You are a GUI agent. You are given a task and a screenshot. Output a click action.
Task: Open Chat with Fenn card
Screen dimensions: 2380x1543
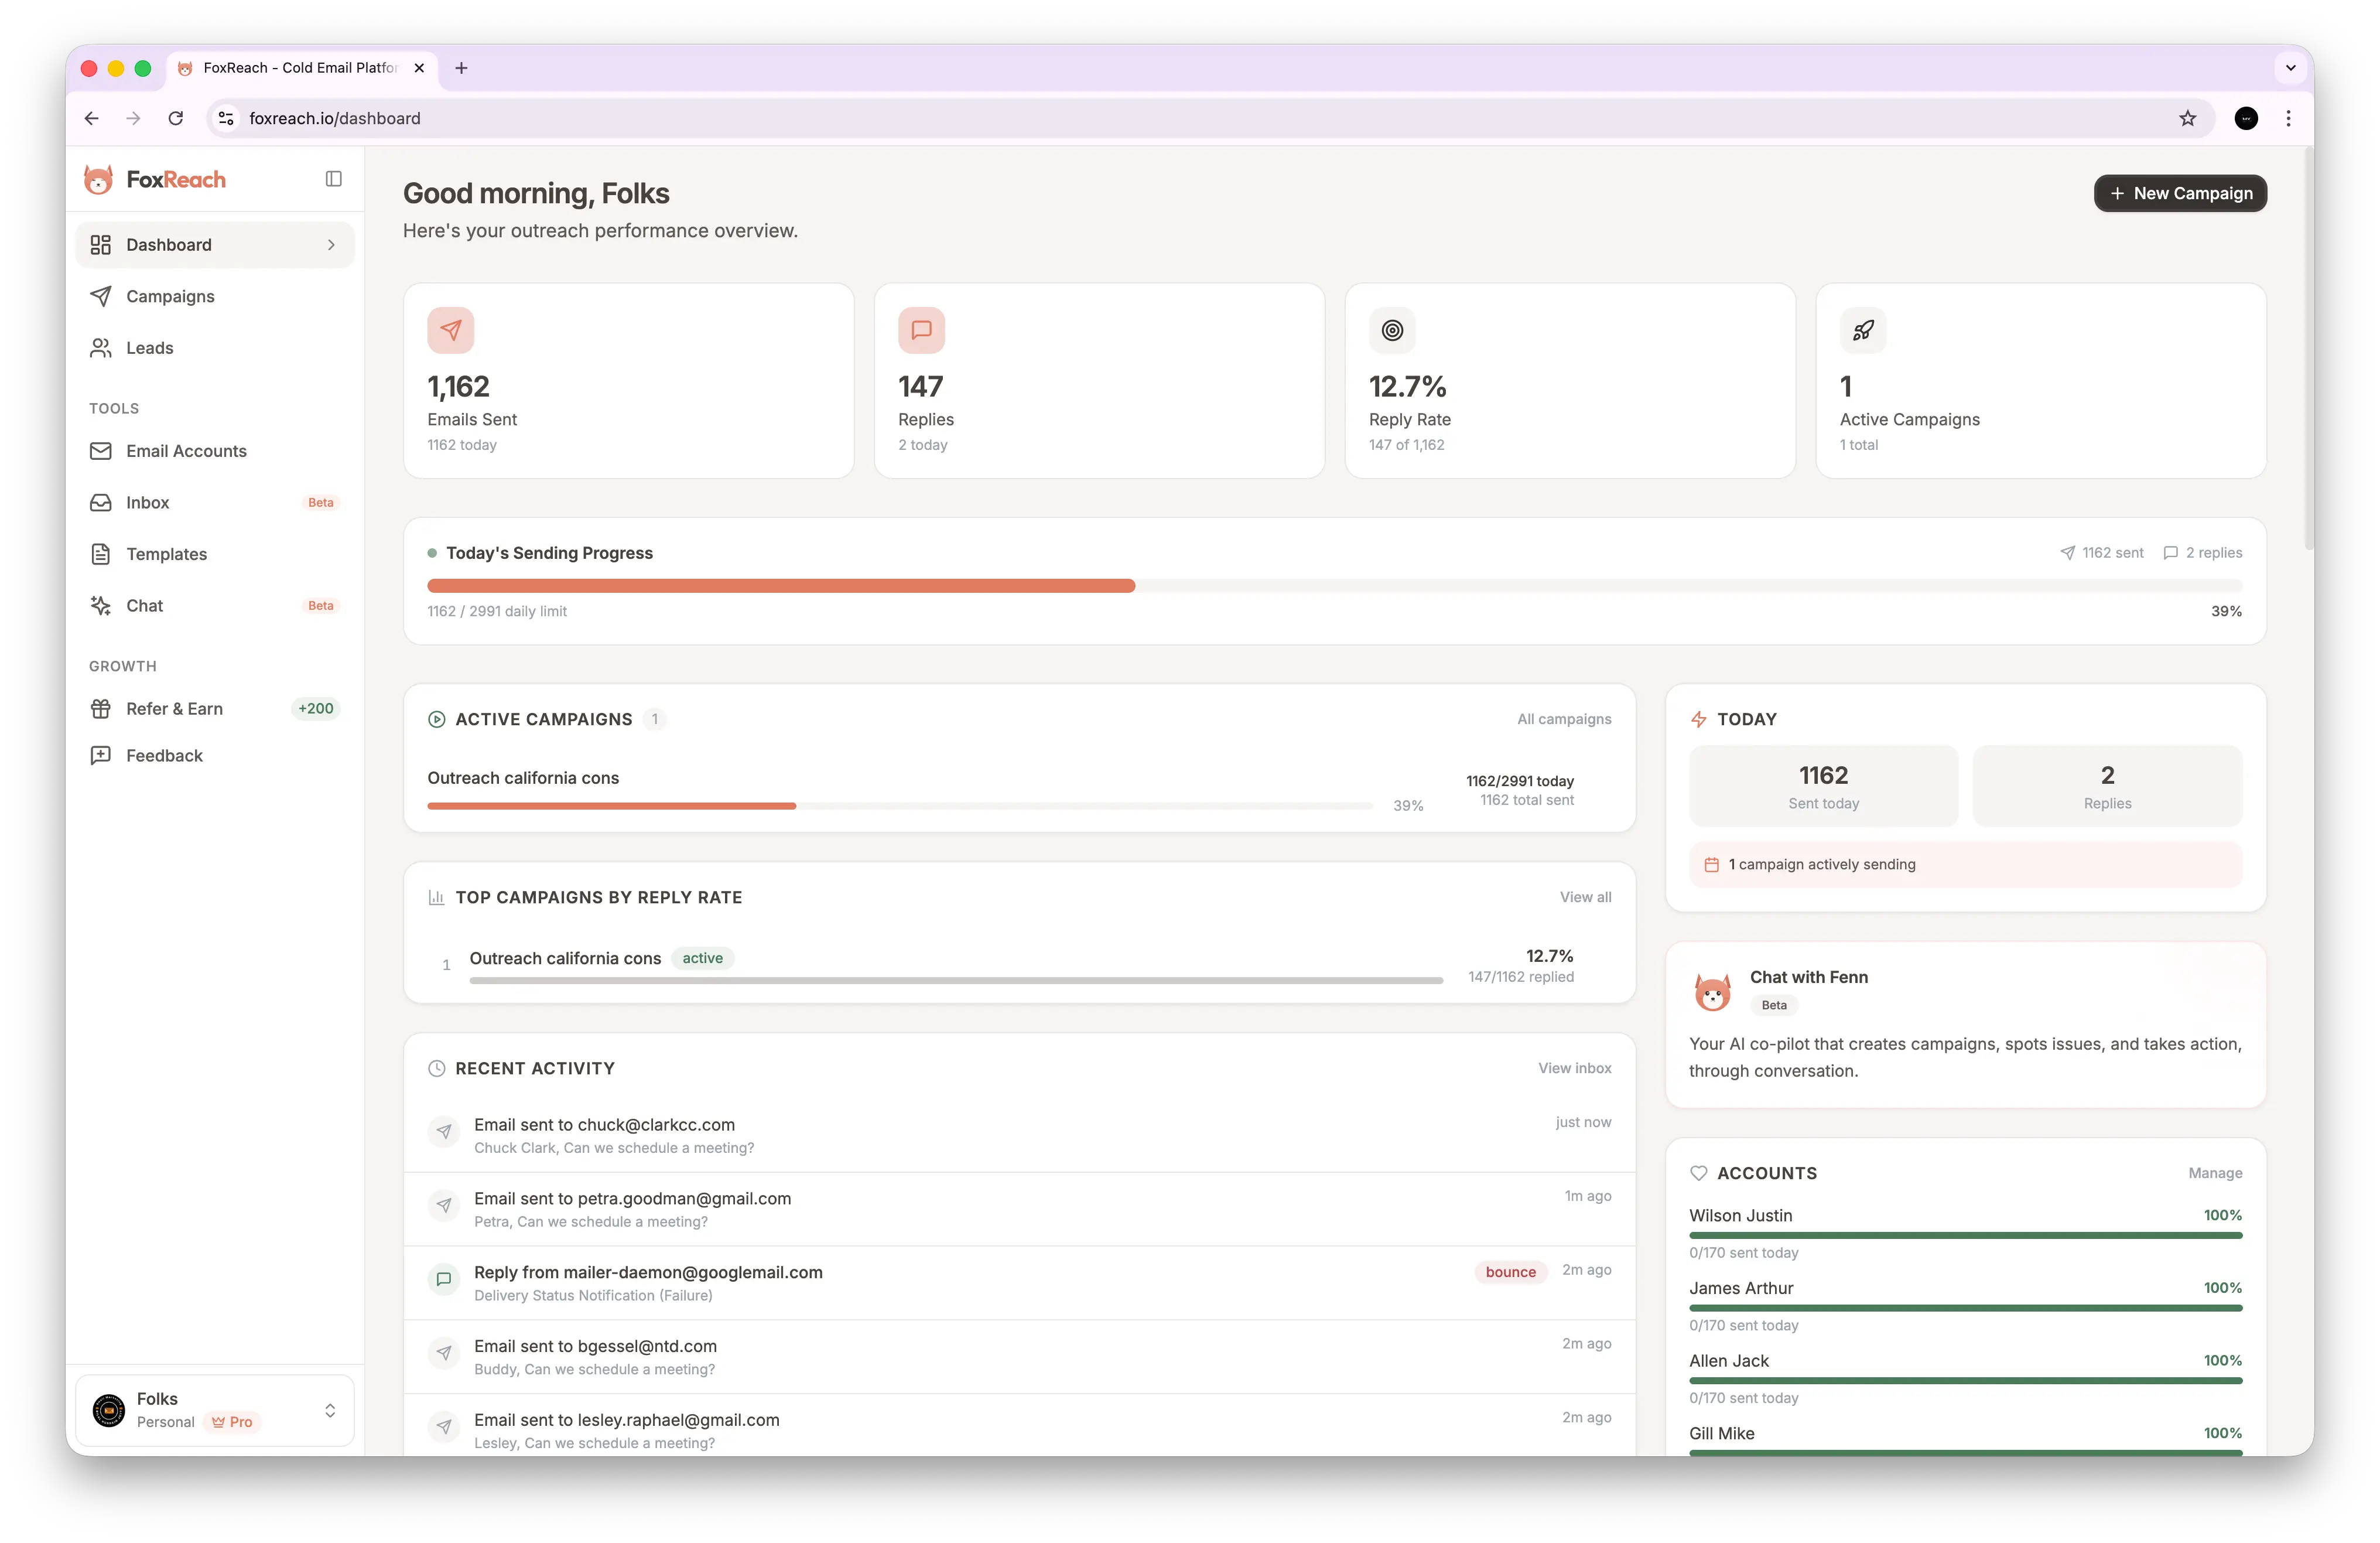click(1965, 1025)
